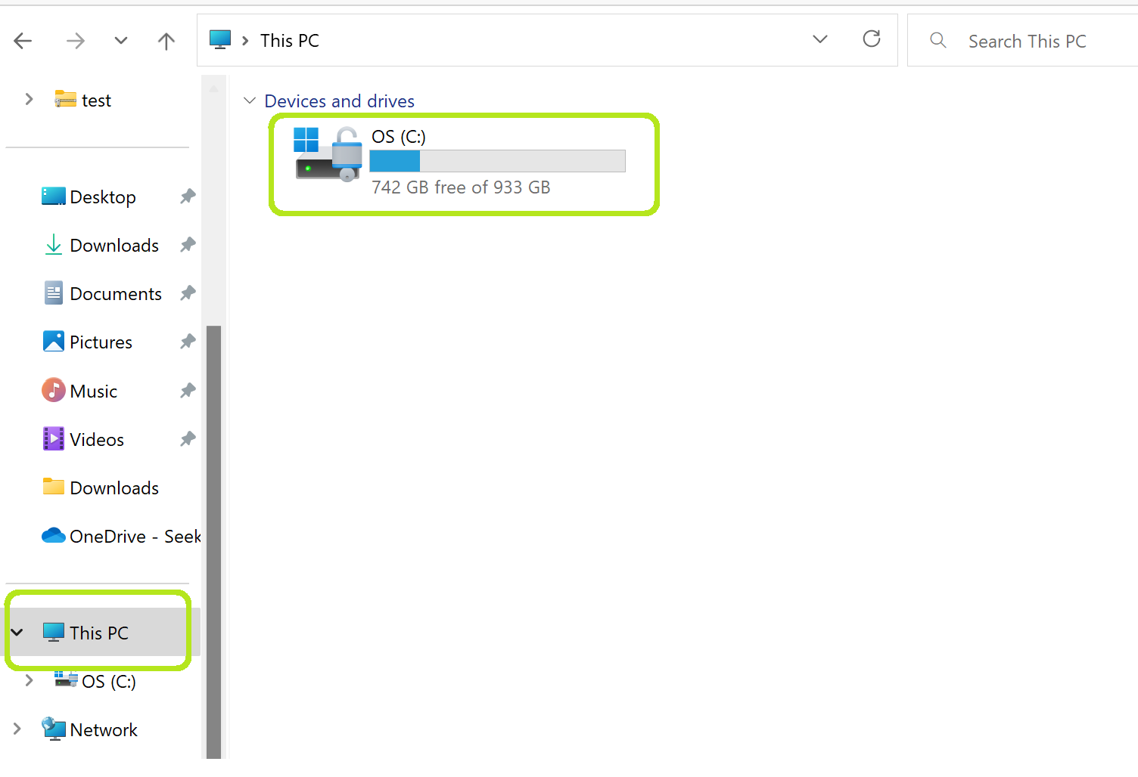Open the Music folder
Image resolution: width=1138 pixels, height=777 pixels.
[x=94, y=392]
